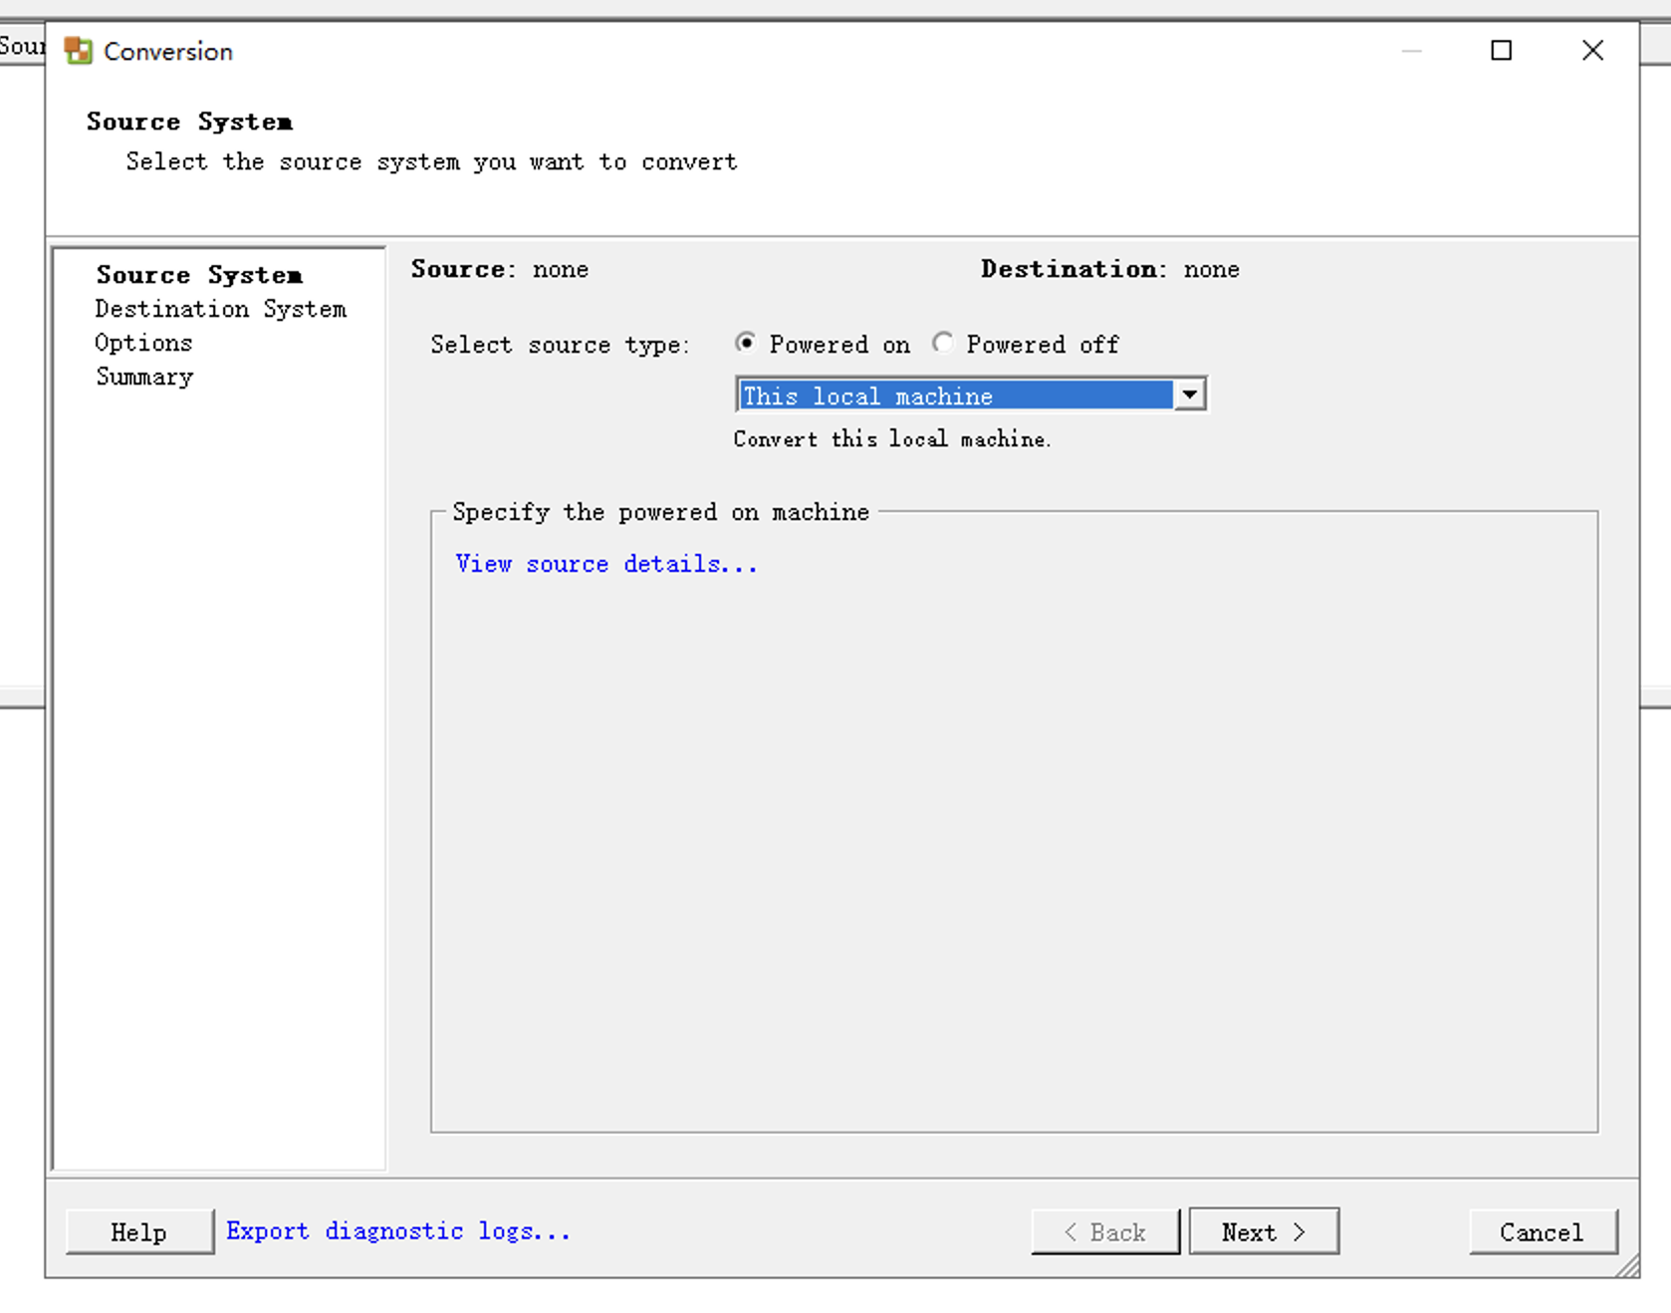The height and width of the screenshot is (1313, 1671).
Task: Maximize the Conversion window
Action: tap(1502, 50)
